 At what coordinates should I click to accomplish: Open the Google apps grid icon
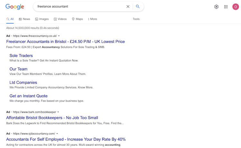[x=226, y=7]
